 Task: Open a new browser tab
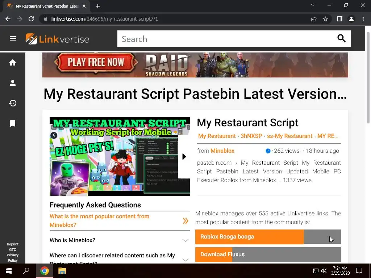pos(98,6)
